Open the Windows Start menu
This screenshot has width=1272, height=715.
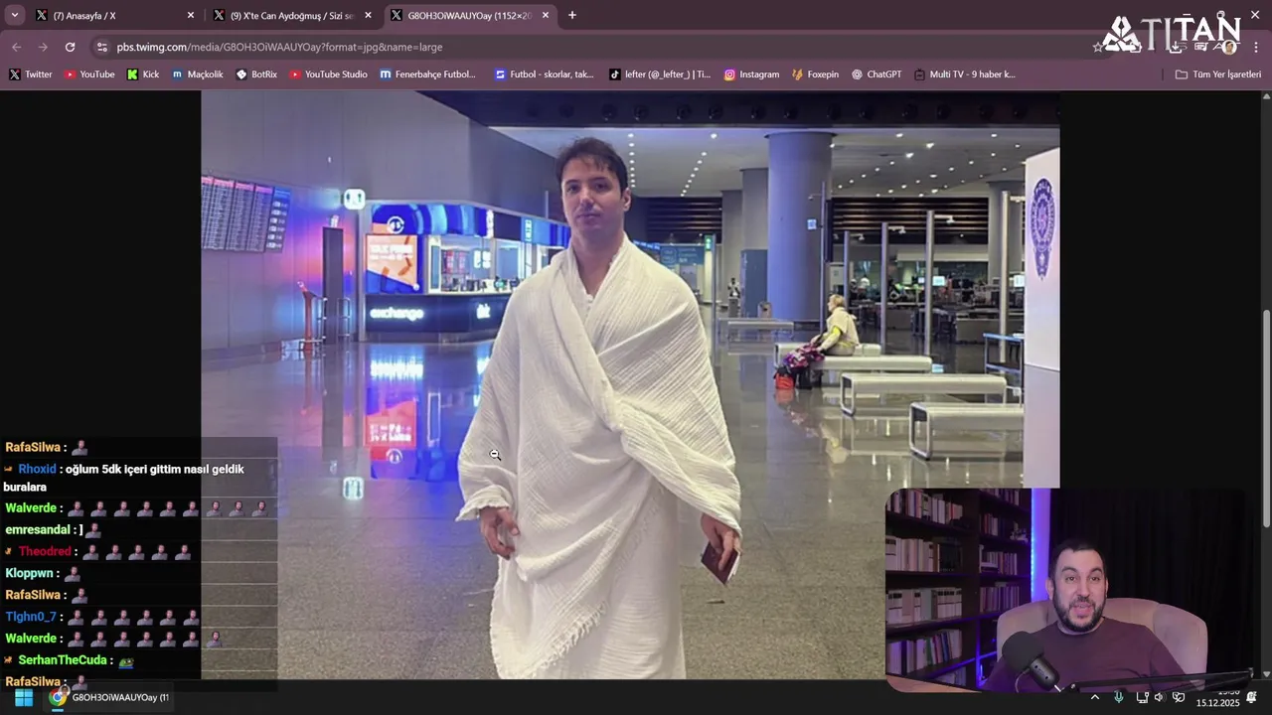click(23, 697)
